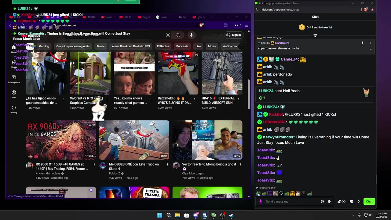Open the Skate 4 video thumbnail

pos(134,140)
